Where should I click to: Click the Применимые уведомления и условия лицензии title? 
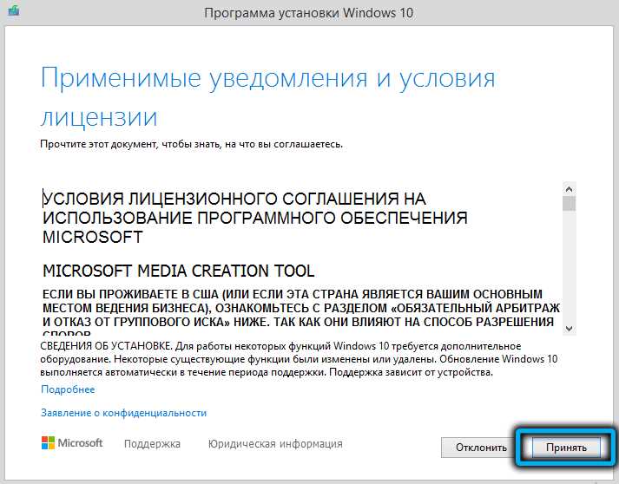(x=267, y=97)
